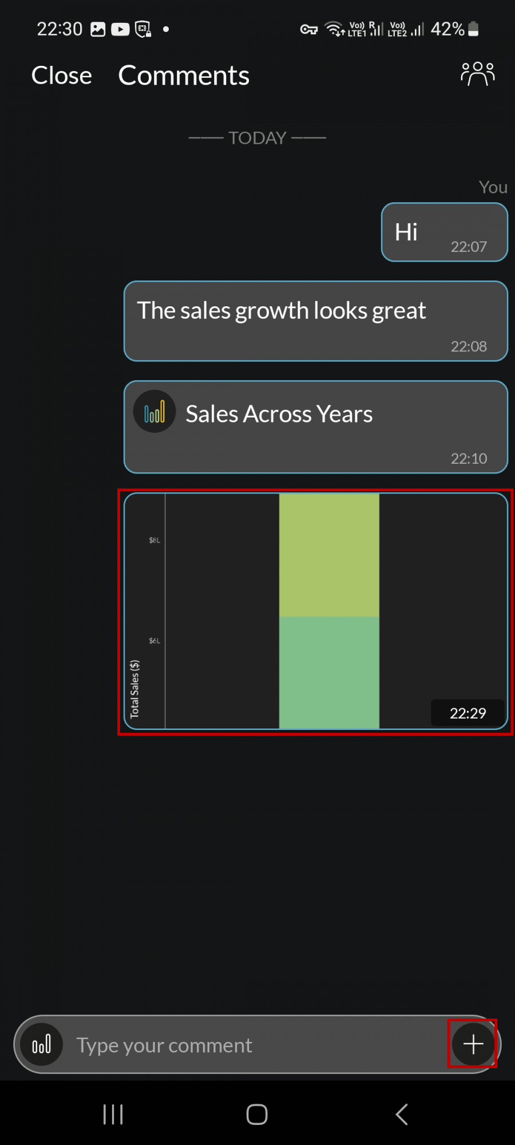Tap the TODAY date divider
Screen dimensions: 515x1145
257,137
